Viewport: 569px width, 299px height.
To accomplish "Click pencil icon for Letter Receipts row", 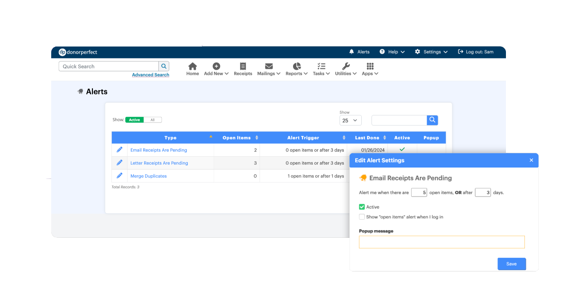I will click(119, 163).
